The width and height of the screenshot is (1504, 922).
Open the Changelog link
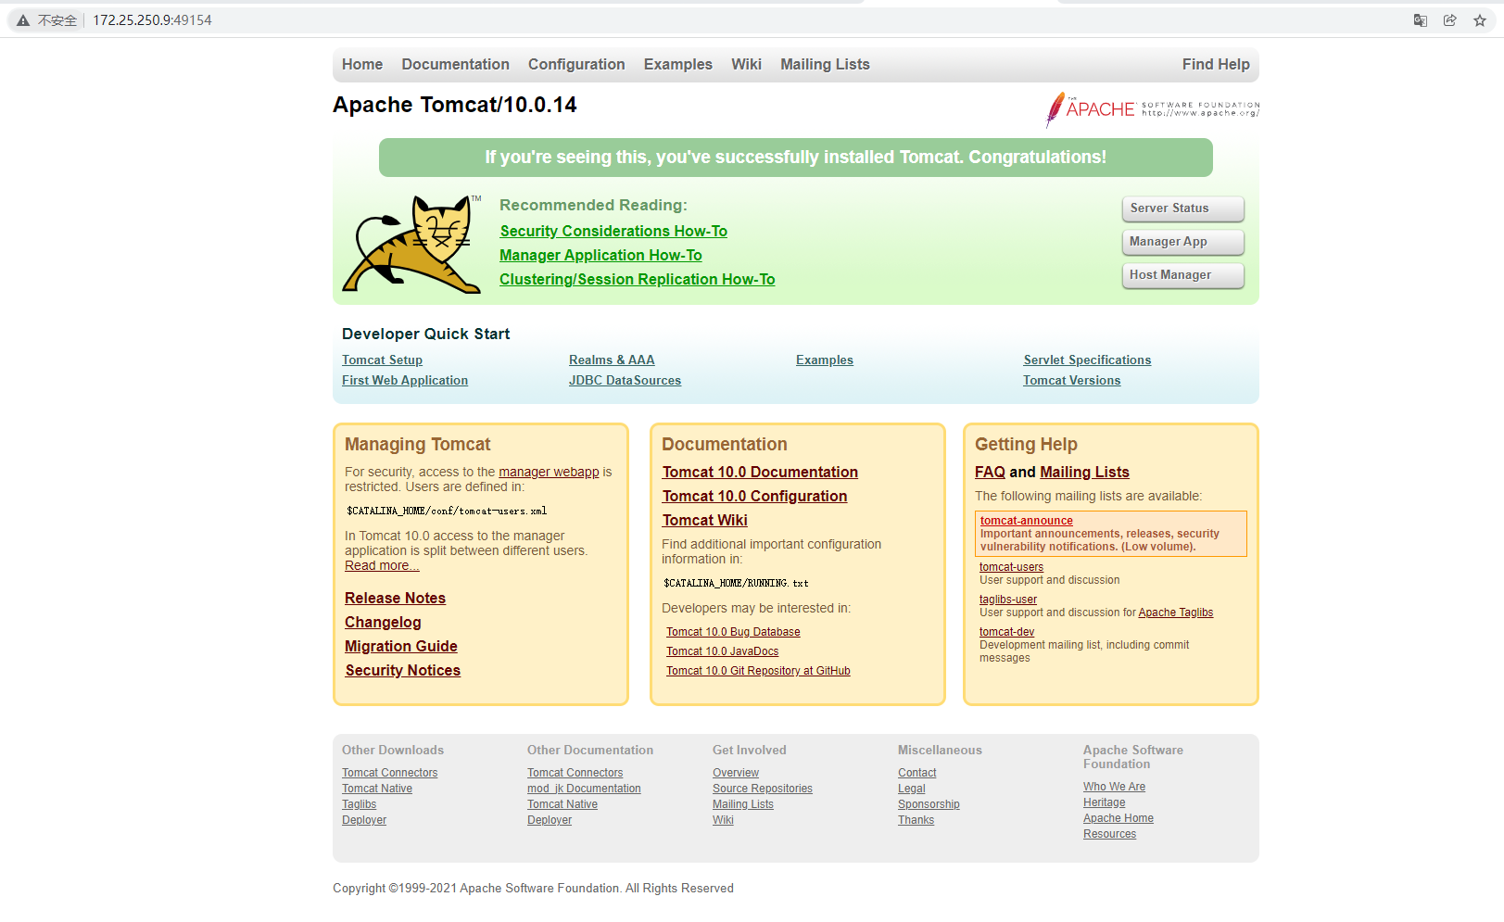pyautogui.click(x=383, y=623)
